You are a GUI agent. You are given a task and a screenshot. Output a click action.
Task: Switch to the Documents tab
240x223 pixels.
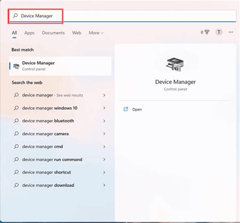pos(53,33)
